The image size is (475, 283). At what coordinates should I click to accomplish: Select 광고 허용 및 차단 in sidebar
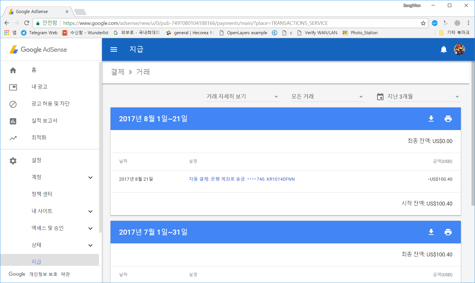coord(50,104)
